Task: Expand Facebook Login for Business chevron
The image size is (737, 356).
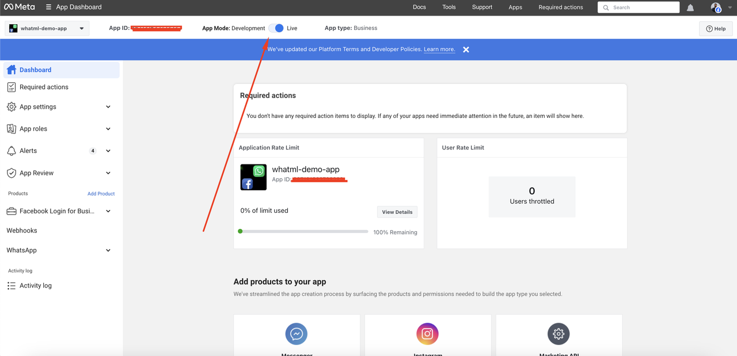Action: [108, 211]
